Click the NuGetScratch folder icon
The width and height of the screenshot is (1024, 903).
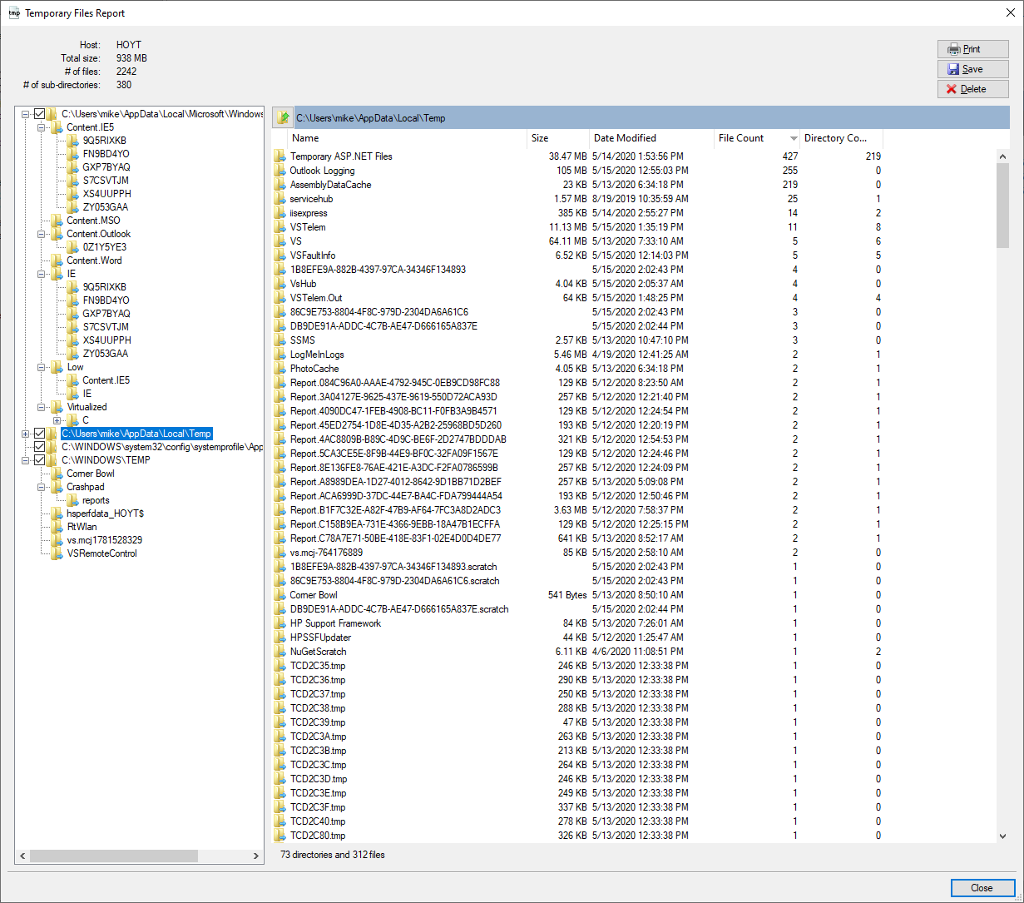(280, 652)
